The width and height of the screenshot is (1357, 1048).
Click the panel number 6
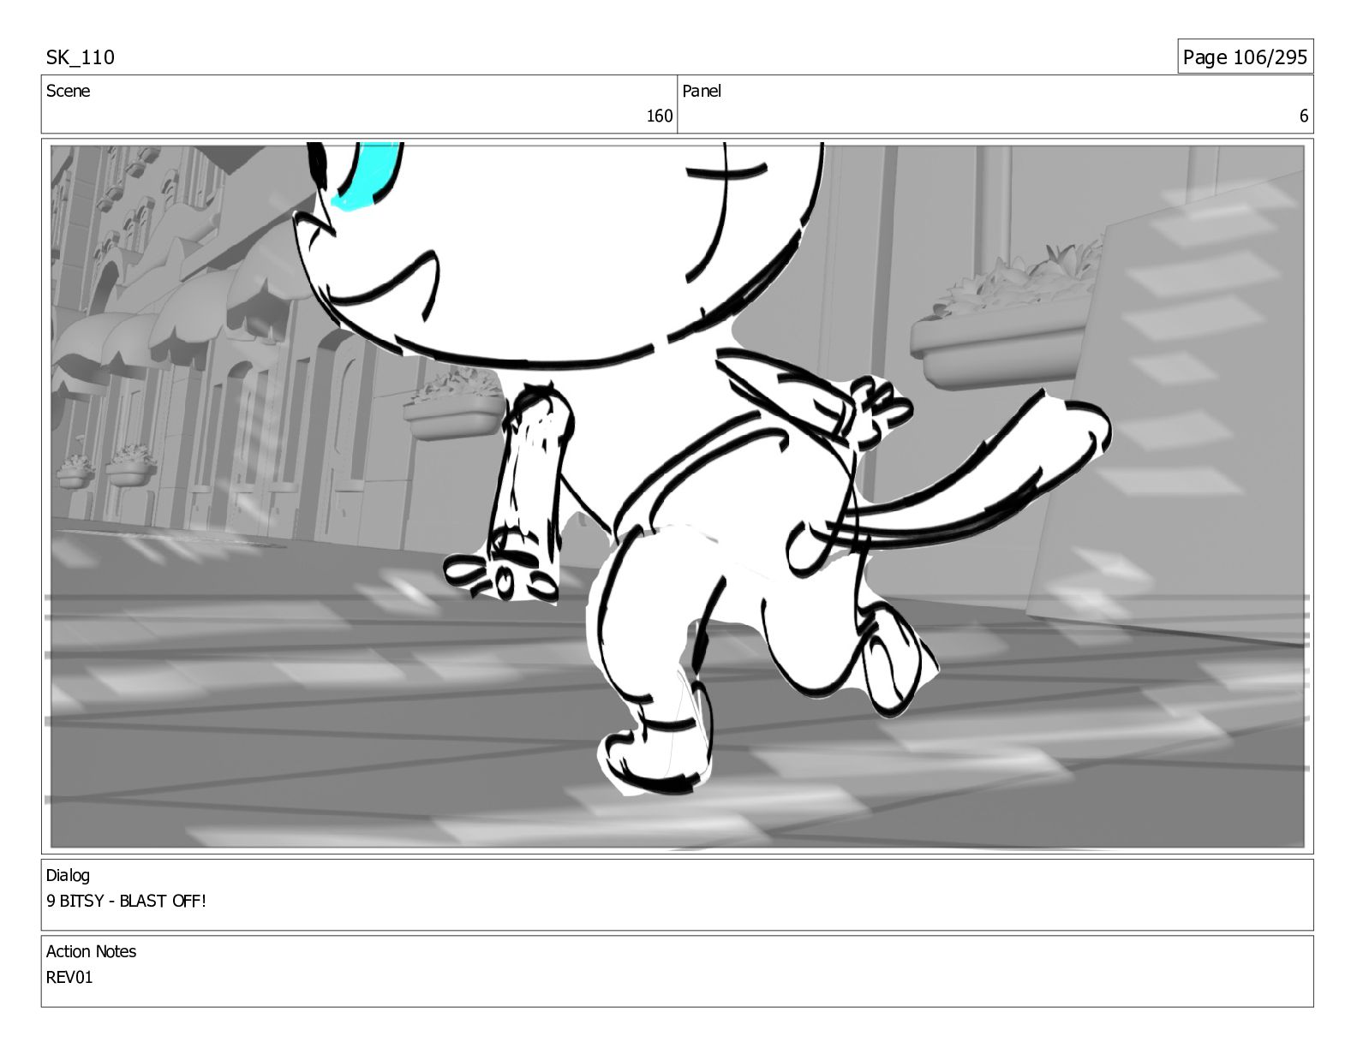pos(1304,116)
